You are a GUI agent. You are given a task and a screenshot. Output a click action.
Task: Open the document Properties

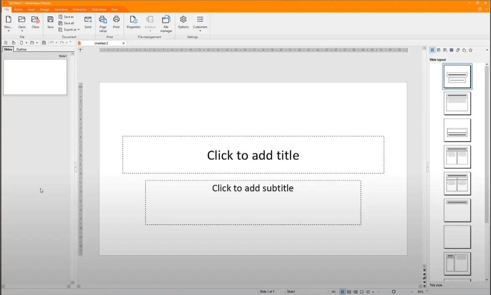pyautogui.click(x=133, y=22)
